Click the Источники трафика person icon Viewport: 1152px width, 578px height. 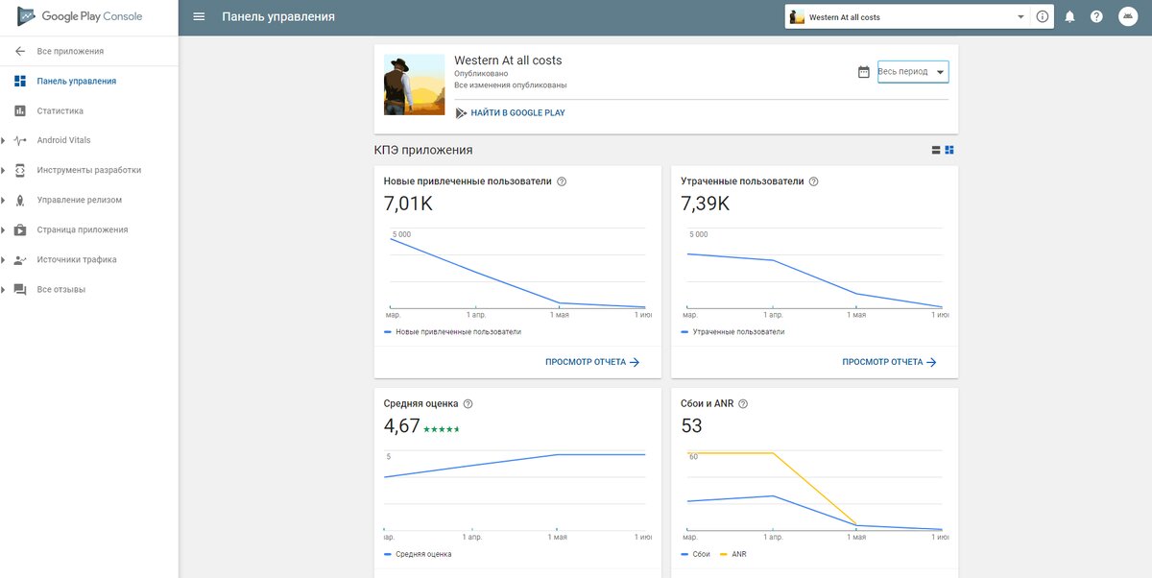coord(20,259)
